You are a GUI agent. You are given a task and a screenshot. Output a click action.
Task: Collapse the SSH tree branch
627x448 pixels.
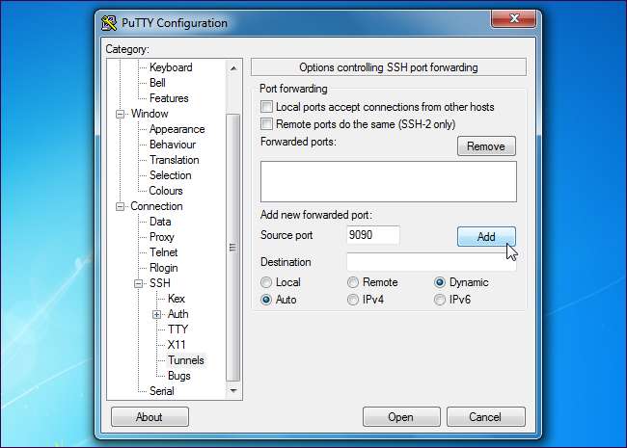pos(139,283)
